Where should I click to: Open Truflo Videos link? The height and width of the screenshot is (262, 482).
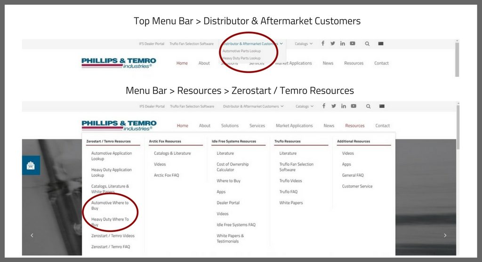pyautogui.click(x=290, y=181)
